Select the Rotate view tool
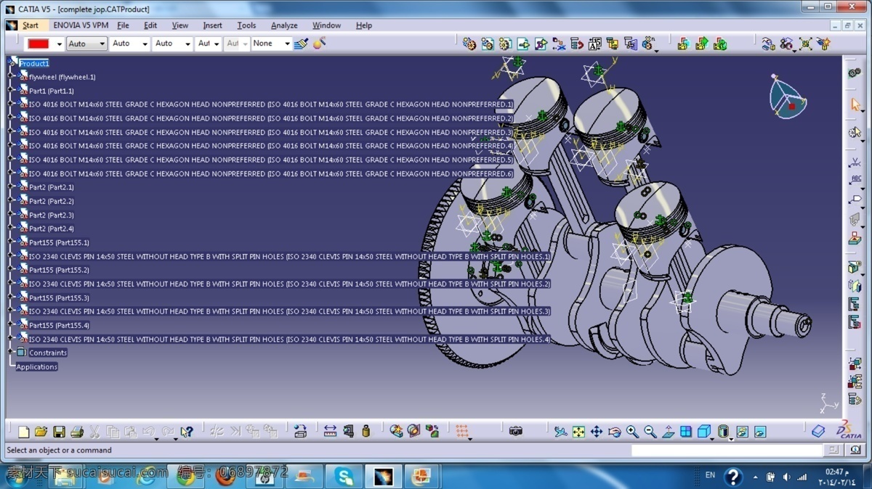Screen dimensions: 872x489 pyautogui.click(x=614, y=432)
